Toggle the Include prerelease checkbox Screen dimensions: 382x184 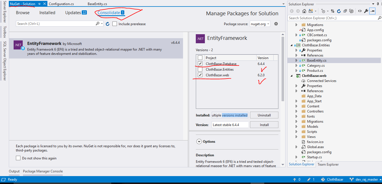point(115,24)
